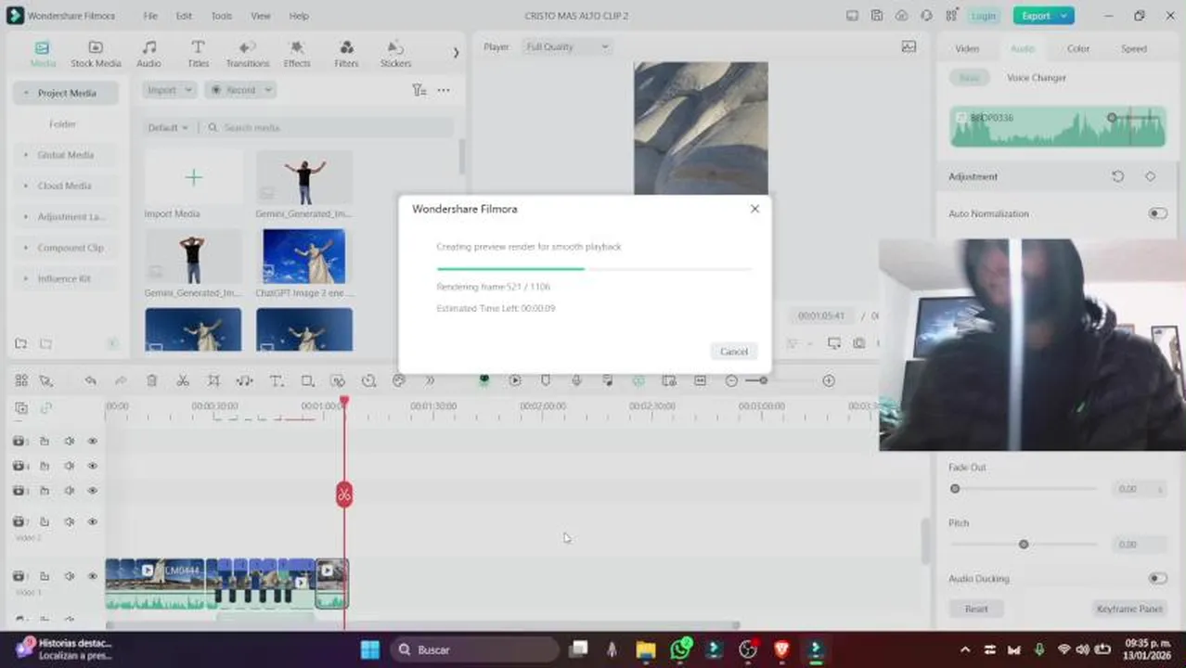The image size is (1186, 668).
Task: Click the filter sort icon in media panel
Action: [419, 90]
